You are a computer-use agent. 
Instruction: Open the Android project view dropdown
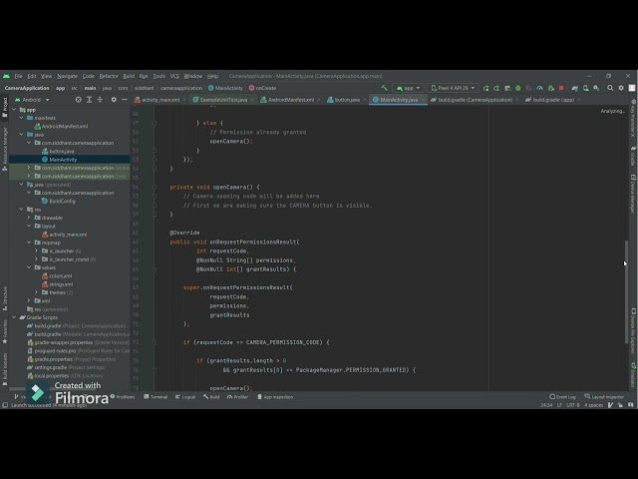coord(32,100)
